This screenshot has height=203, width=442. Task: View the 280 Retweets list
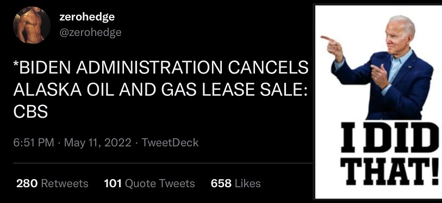[52, 183]
